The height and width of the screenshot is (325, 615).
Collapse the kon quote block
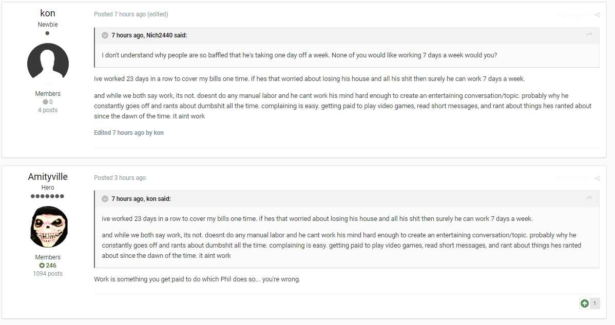click(105, 199)
